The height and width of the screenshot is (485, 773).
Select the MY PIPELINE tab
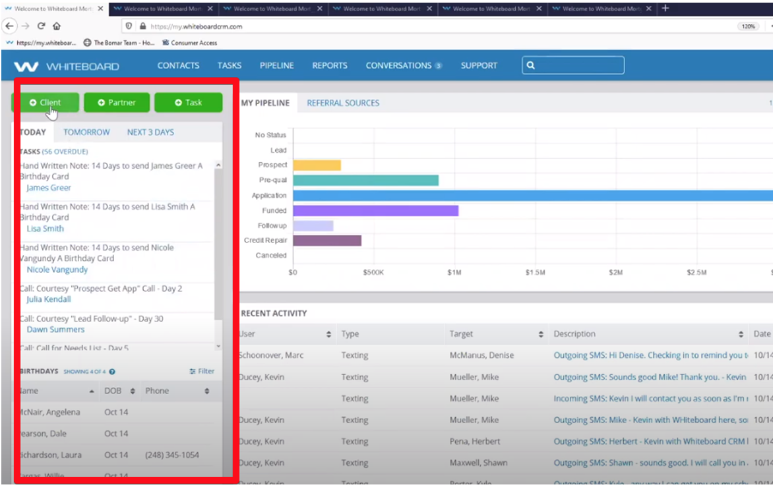tap(266, 103)
